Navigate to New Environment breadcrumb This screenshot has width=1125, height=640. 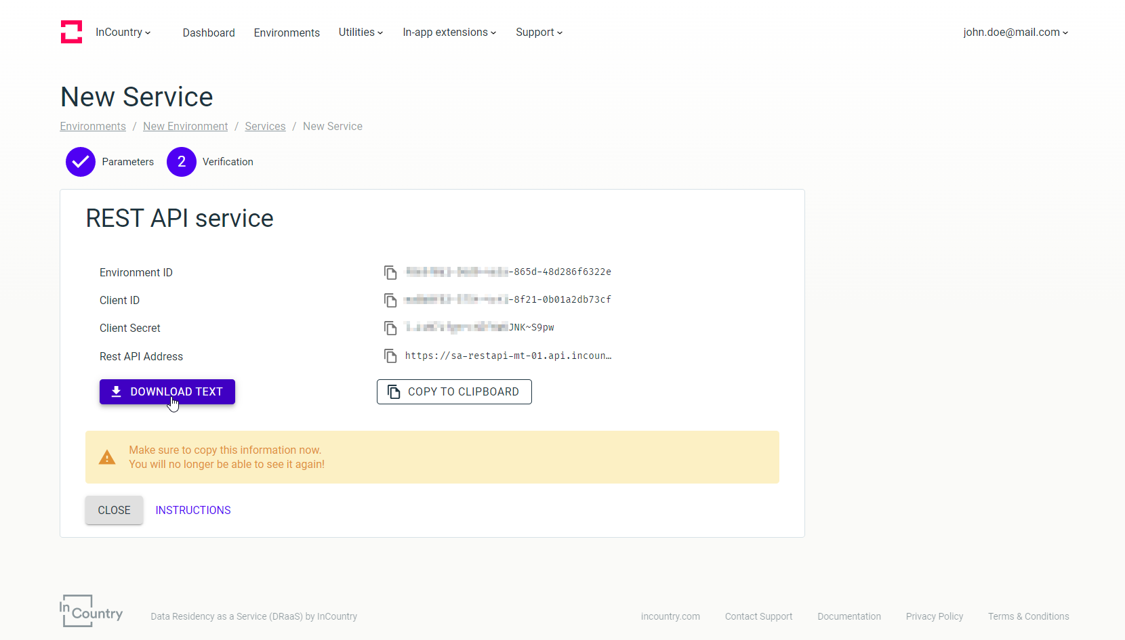pos(186,126)
